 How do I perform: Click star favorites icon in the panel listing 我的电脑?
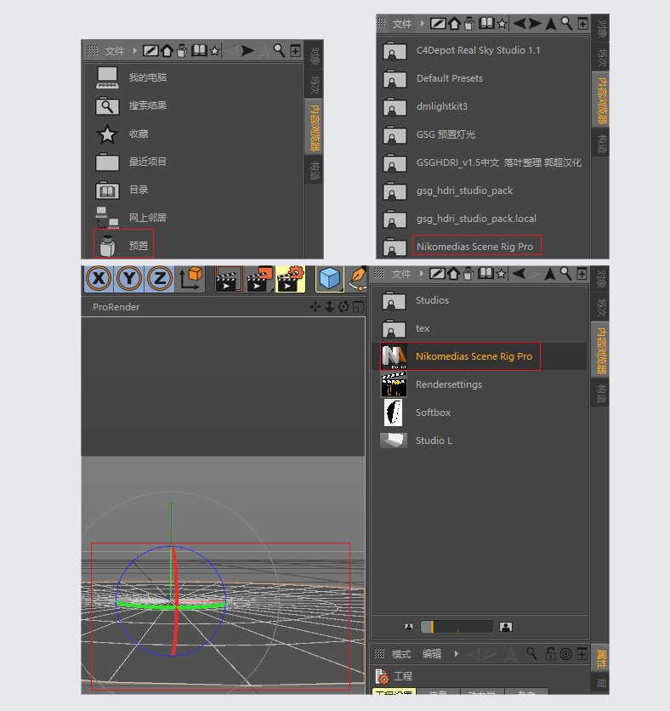[214, 51]
